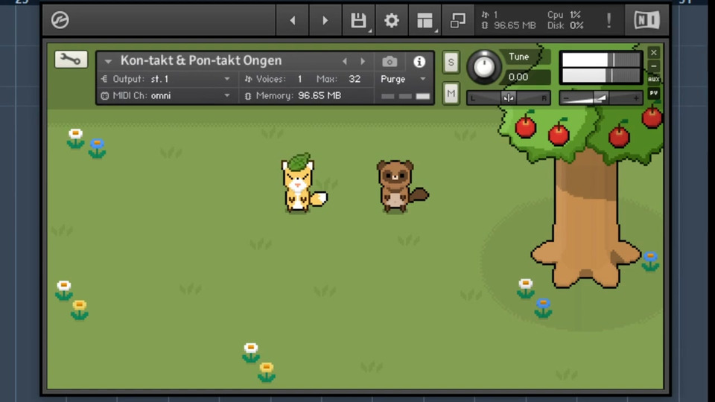Open the Output st. 1 dropdown
The image size is (715, 402).
pyautogui.click(x=166, y=79)
